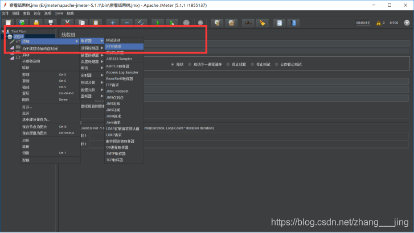
Task: Choose JSR223 Sampler entry
Action: [x=124, y=59]
